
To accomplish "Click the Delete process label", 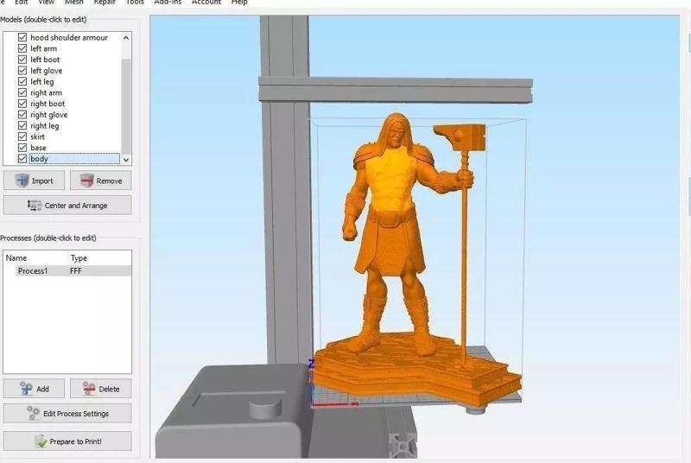I will pos(110,389).
